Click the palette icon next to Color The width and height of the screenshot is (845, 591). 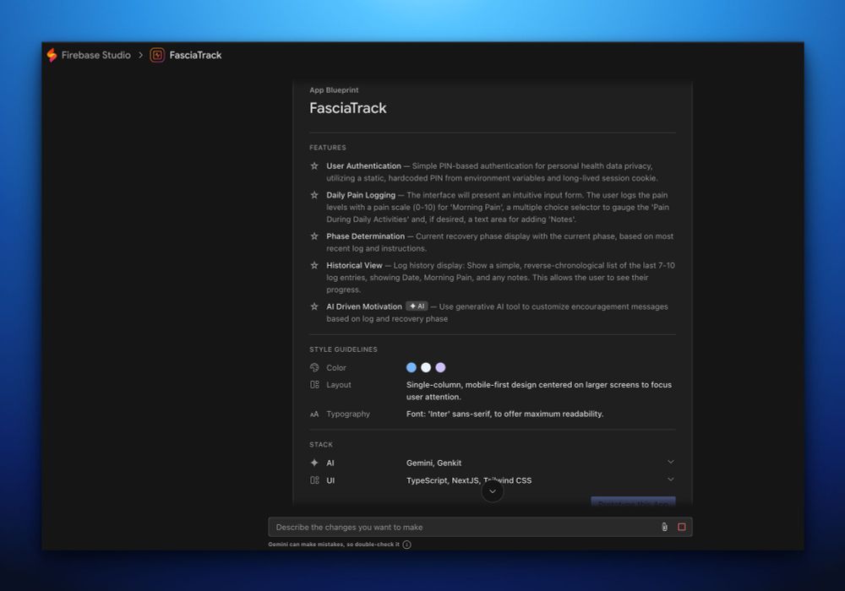[314, 367]
